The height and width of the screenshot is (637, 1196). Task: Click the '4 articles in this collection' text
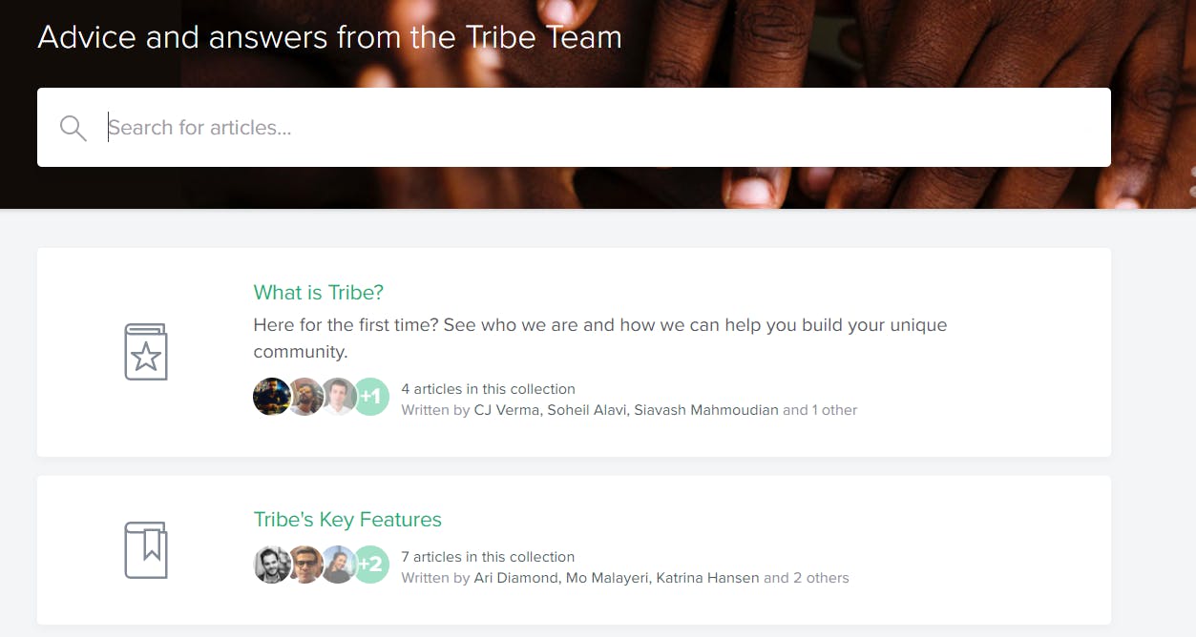point(488,389)
